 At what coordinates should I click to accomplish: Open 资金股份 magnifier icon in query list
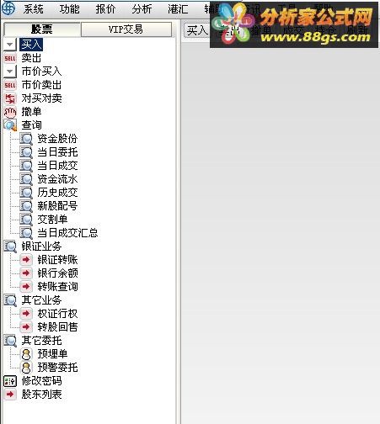(x=26, y=139)
